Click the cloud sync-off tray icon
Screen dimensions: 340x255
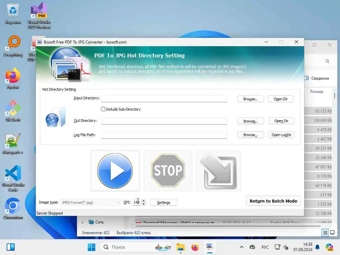[x=252, y=247]
